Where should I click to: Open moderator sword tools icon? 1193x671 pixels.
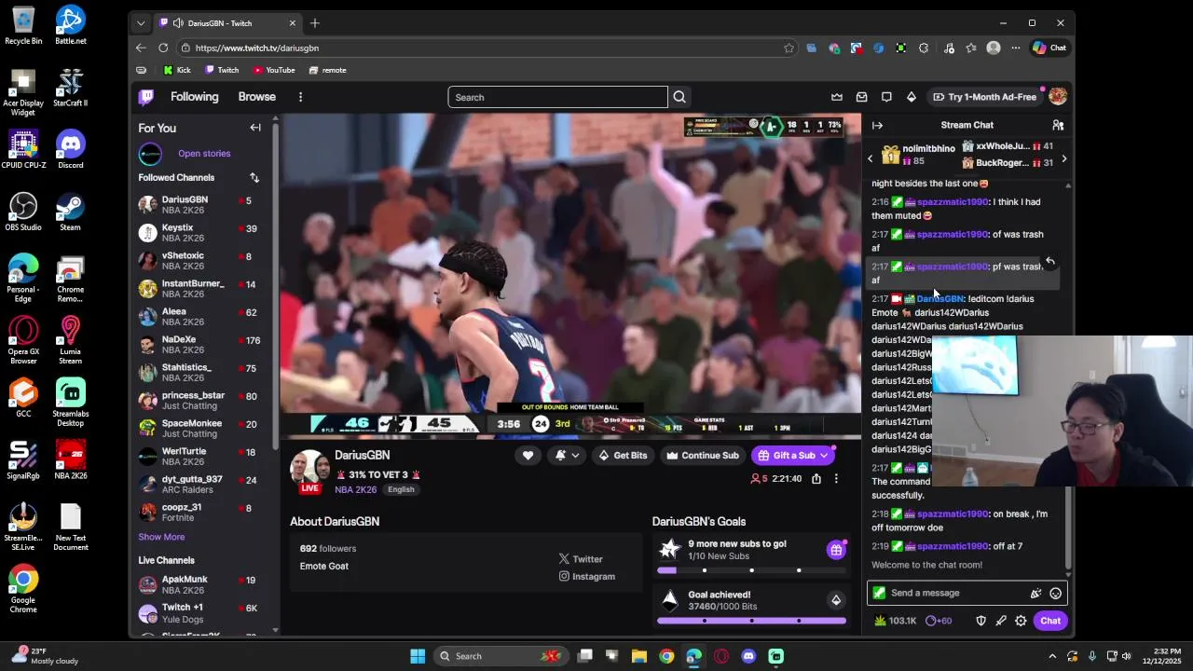pos(1001,621)
